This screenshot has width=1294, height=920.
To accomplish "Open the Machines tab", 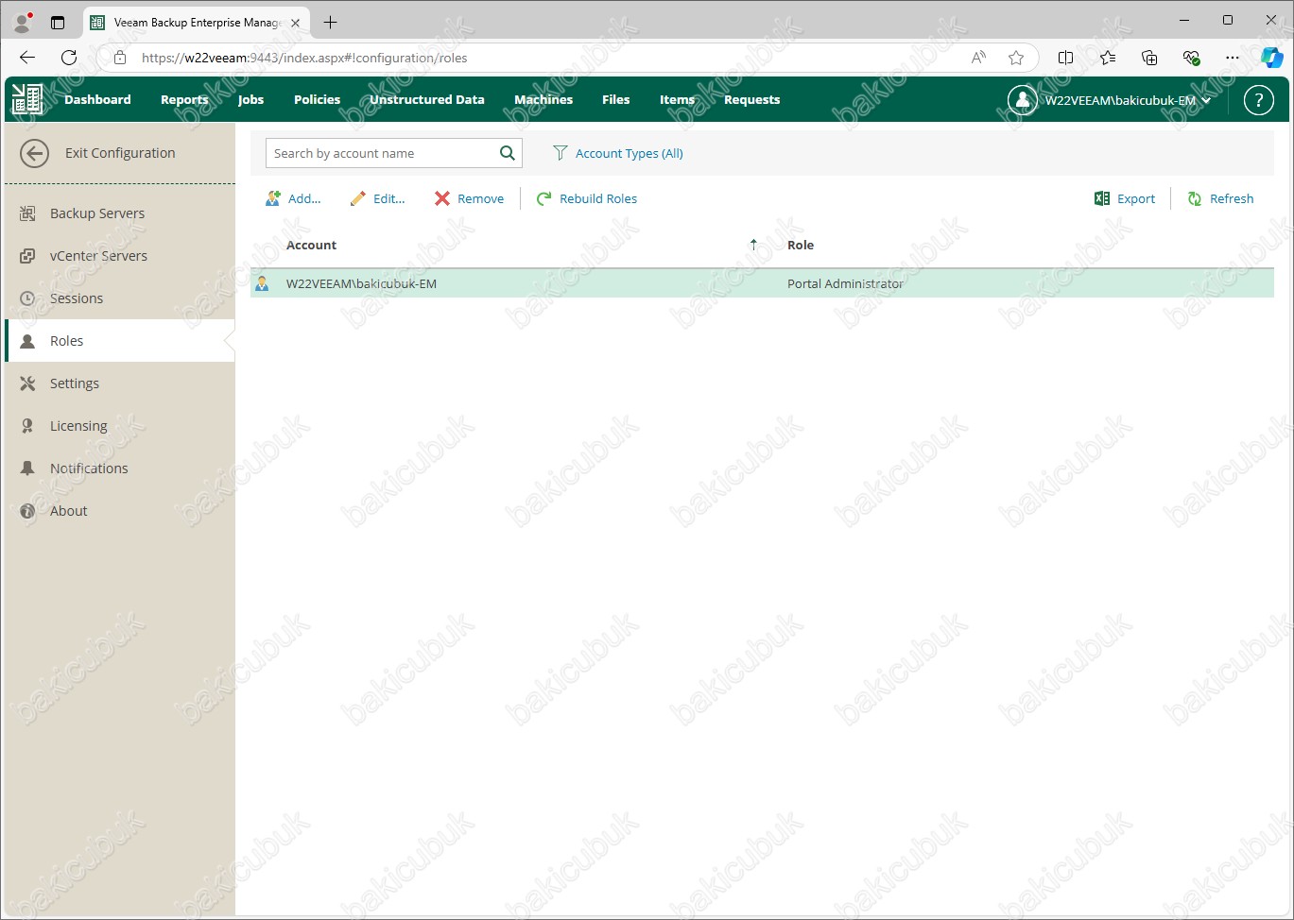I will pyautogui.click(x=543, y=99).
